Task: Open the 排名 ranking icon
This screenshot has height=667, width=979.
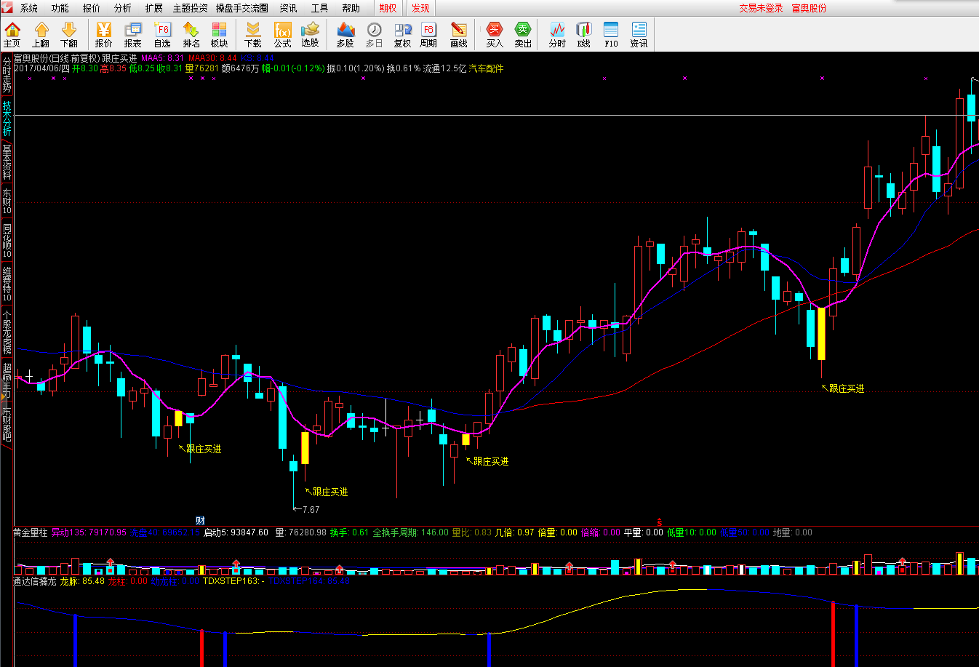Action: point(191,34)
